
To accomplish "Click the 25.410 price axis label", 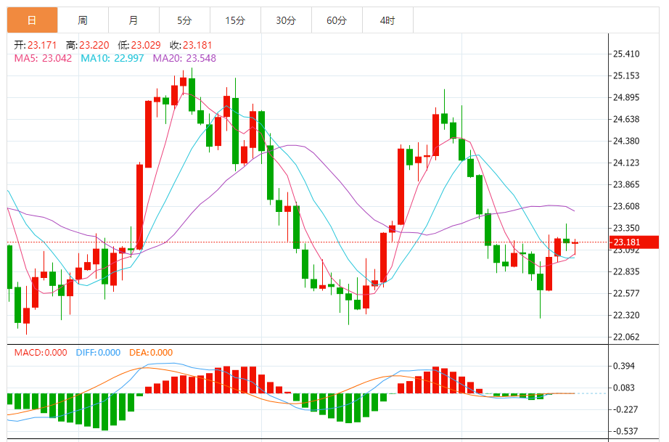I will click(626, 54).
